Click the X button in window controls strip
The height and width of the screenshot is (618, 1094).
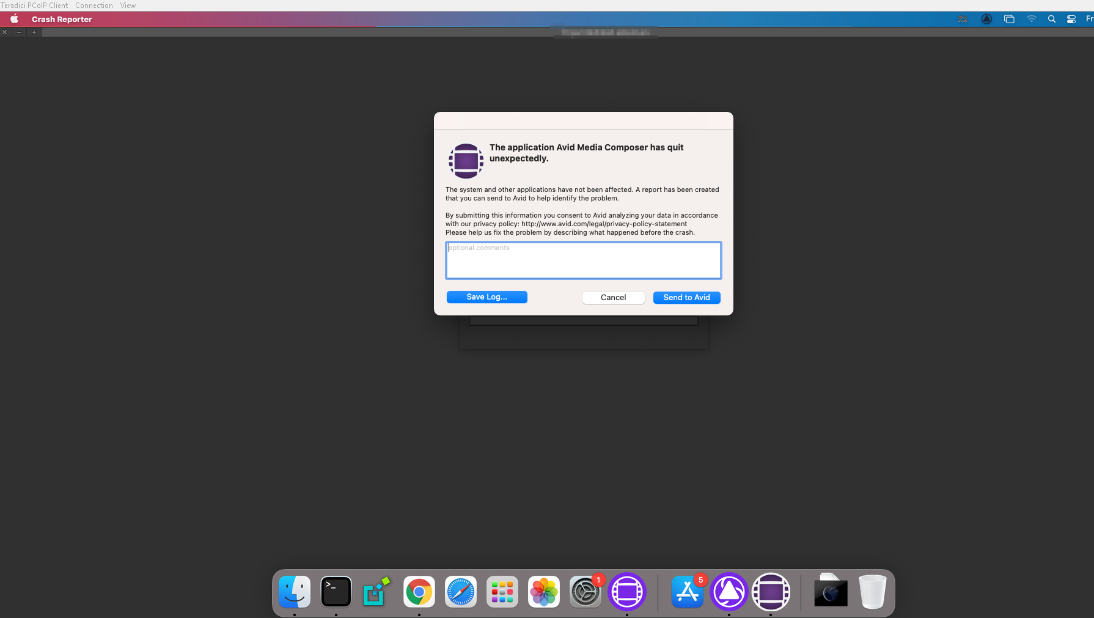pyautogui.click(x=5, y=32)
